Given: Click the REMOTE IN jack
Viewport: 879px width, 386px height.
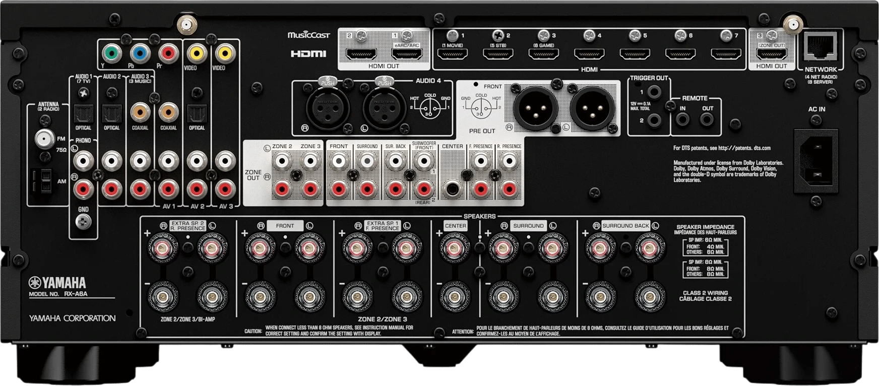Looking at the screenshot, I should coord(683,120).
